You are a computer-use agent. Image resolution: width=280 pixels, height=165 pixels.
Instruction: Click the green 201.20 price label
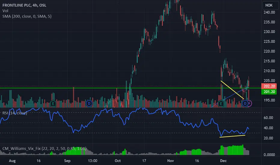coord(269,92)
